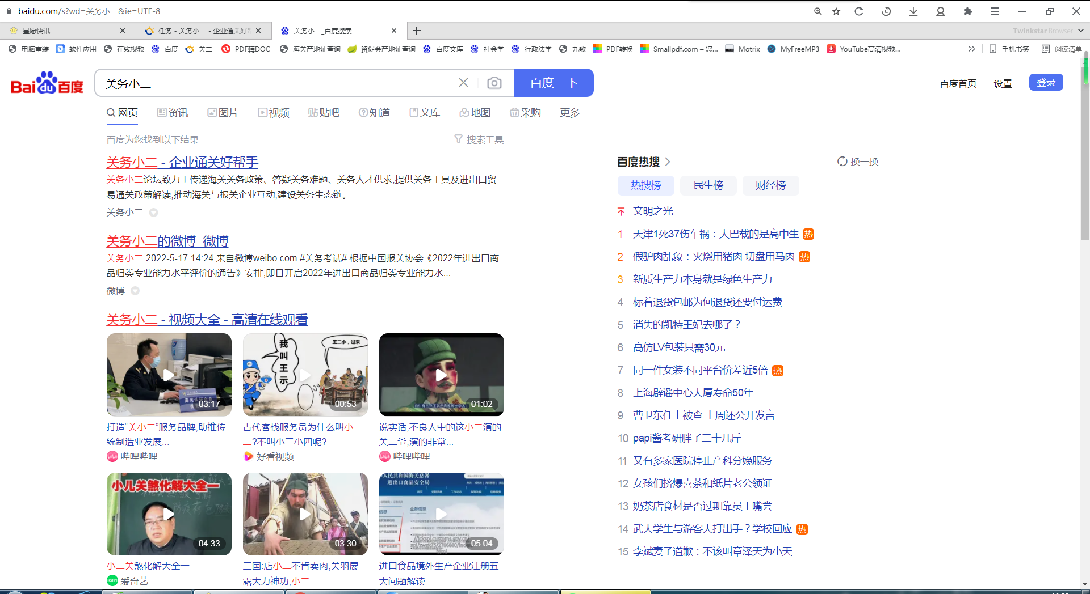Reload the page with the refresh icon
The width and height of the screenshot is (1090, 594).
coord(859,11)
